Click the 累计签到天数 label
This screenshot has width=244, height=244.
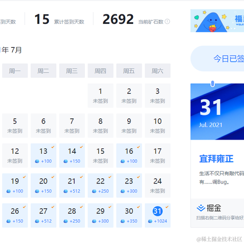pos(69,22)
